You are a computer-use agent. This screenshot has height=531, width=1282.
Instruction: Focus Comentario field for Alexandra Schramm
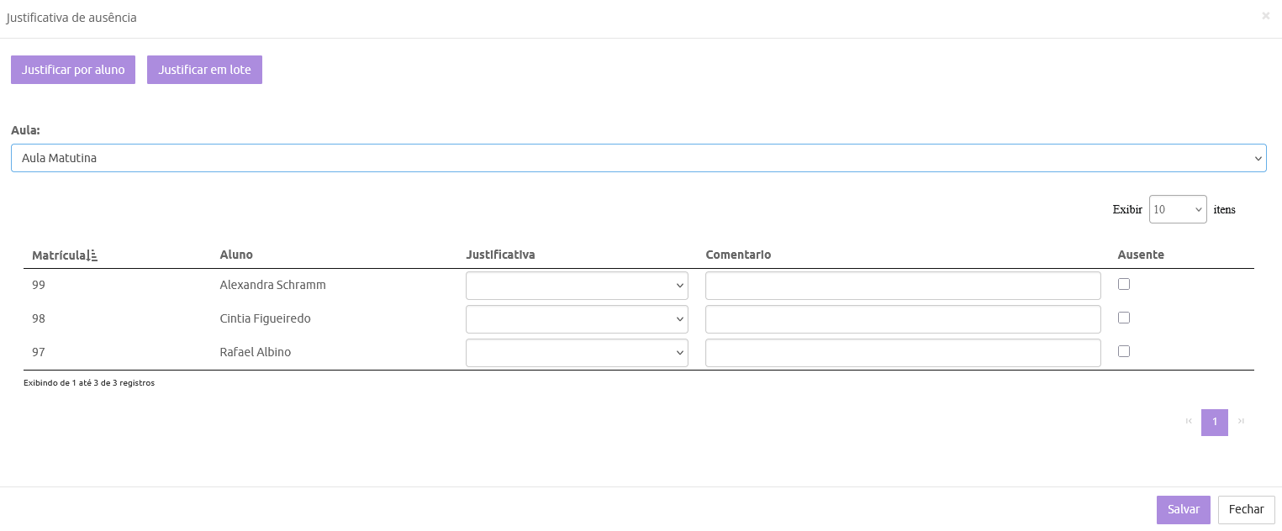pyautogui.click(x=903, y=286)
